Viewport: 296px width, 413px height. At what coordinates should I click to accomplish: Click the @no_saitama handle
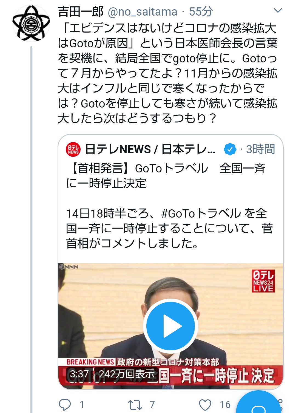pos(143,12)
